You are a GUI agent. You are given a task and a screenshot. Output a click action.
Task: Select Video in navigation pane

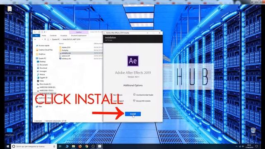tap(41, 81)
